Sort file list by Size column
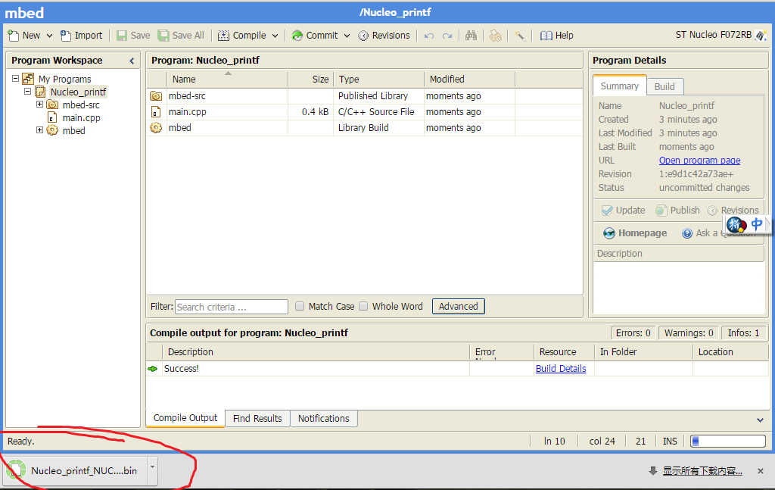 (310, 79)
